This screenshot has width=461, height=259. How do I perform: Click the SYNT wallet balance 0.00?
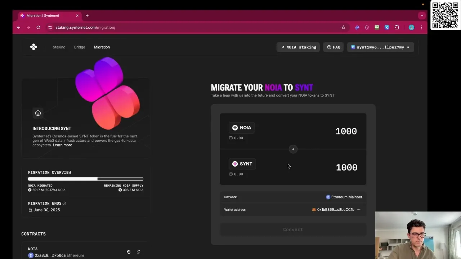(x=236, y=174)
